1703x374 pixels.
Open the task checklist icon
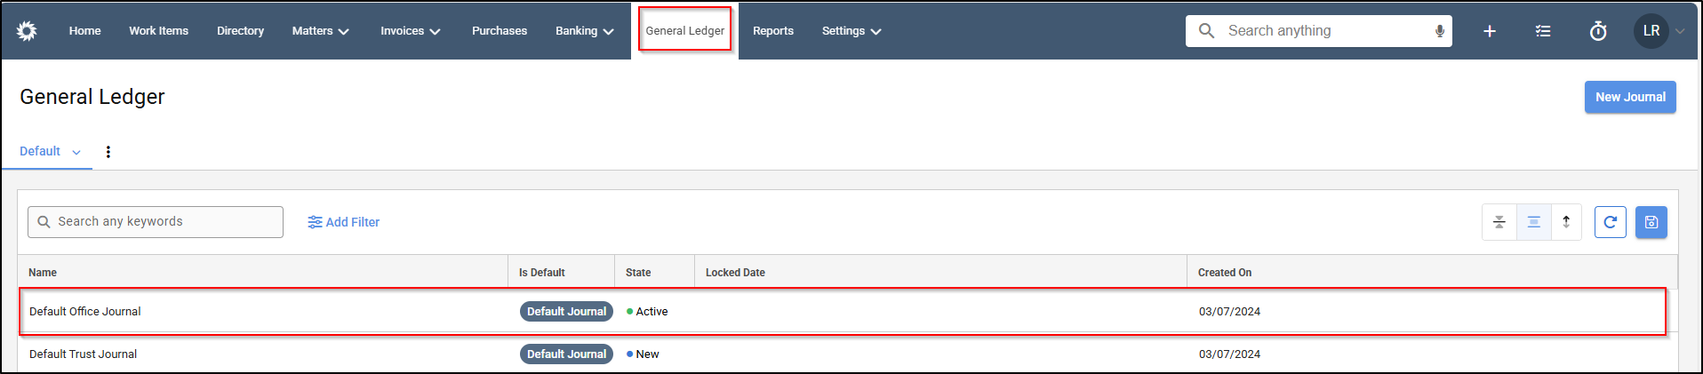(1543, 31)
